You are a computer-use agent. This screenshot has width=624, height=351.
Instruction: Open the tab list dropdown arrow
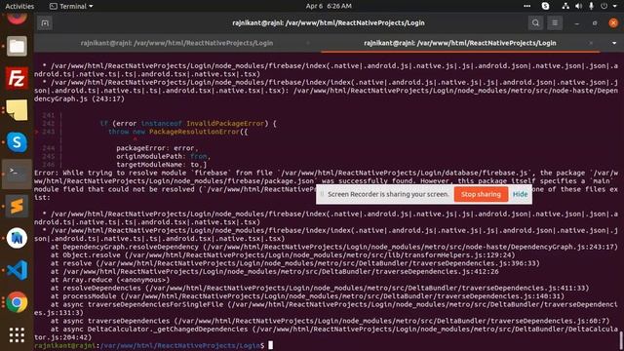(x=614, y=43)
